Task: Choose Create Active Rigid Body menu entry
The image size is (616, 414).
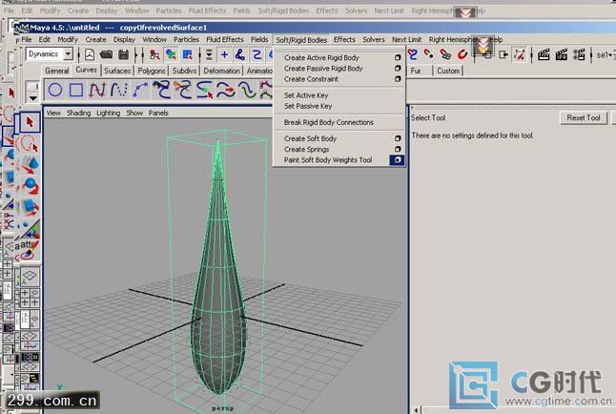Action: (321, 57)
